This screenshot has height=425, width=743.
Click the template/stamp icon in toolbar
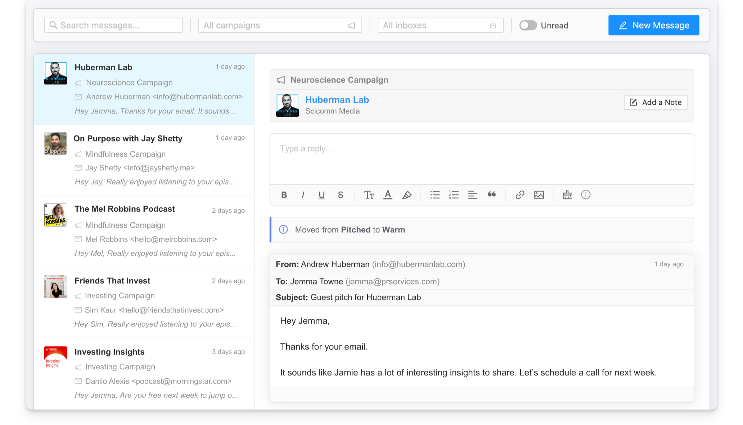[567, 195]
